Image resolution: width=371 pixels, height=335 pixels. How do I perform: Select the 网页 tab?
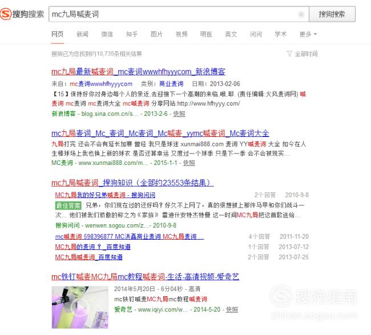pyautogui.click(x=58, y=34)
